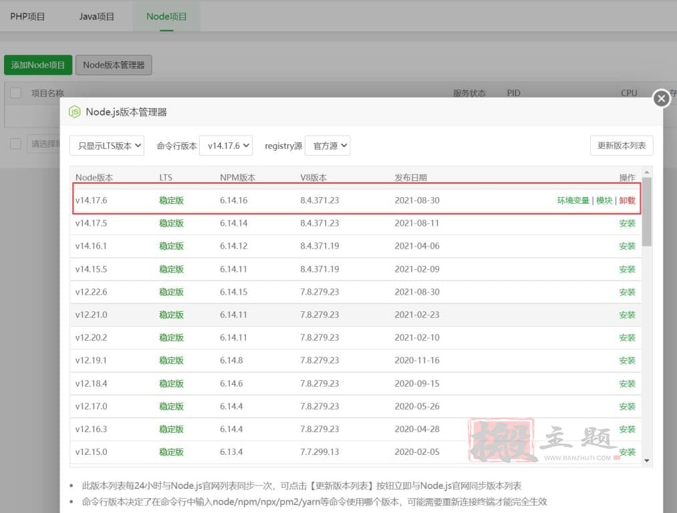Install Node version v14.17.5

pyautogui.click(x=627, y=223)
